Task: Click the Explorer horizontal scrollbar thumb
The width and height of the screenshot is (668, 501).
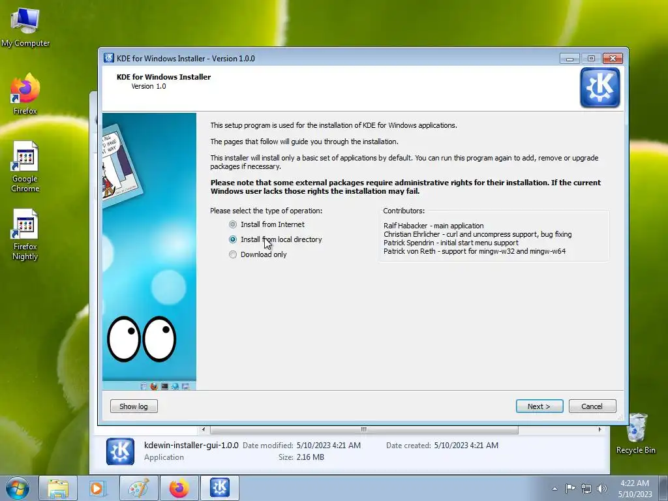Action: coord(364,429)
